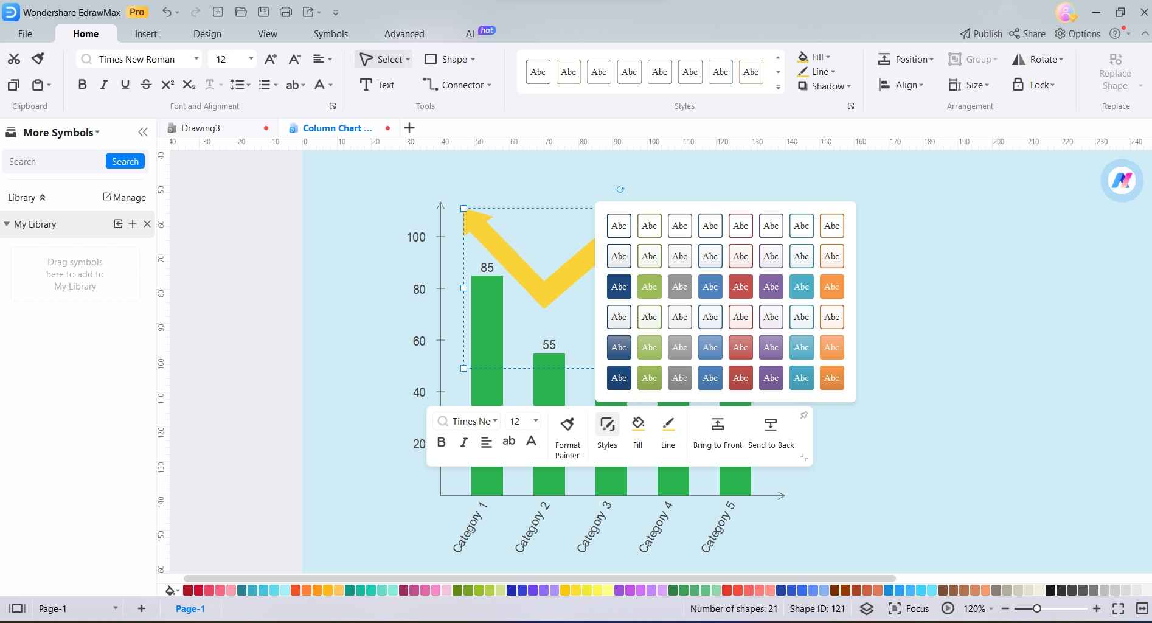Apply Superscript formatting
1152x623 pixels.
[167, 85]
